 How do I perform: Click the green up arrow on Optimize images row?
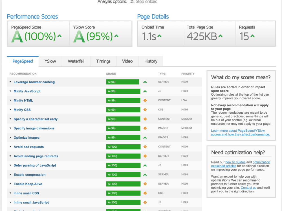145,138
